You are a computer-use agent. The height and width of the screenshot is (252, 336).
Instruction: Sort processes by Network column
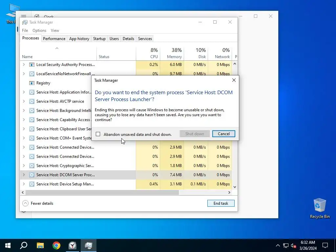tap(220, 53)
